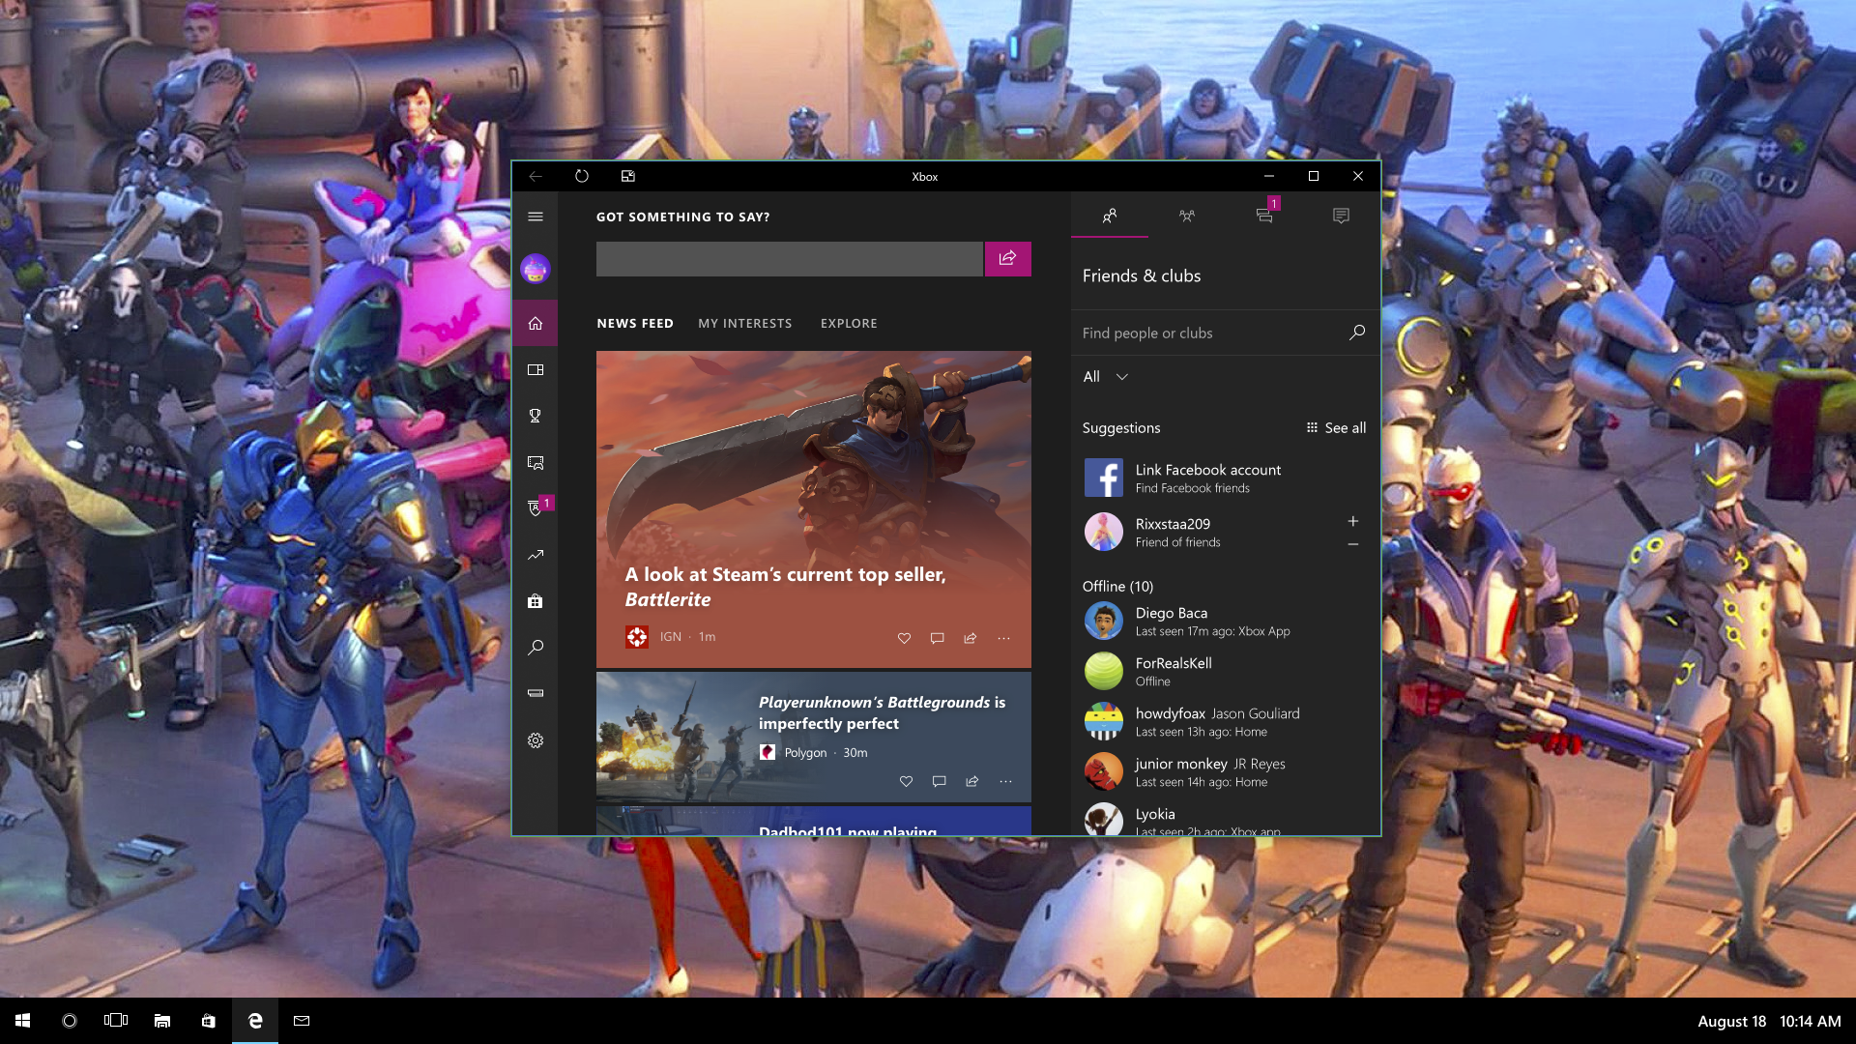Image resolution: width=1856 pixels, height=1044 pixels.
Task: Like the Battlerite article
Action: [x=904, y=638]
